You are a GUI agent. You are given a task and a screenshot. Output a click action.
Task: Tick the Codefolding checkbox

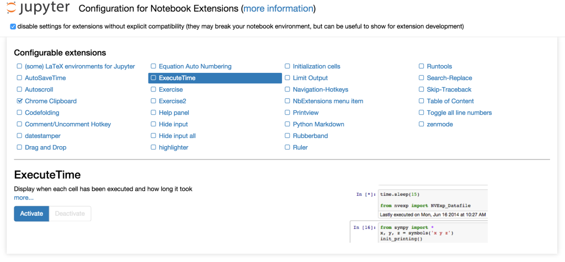(x=19, y=113)
